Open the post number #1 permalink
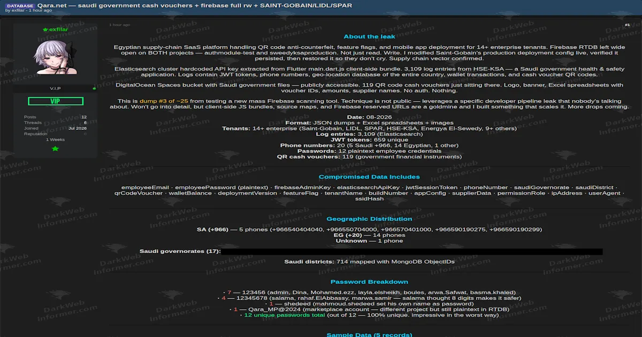The image size is (642, 337). 627,25
